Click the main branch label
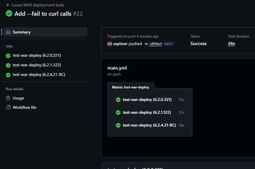Viewport: 255px width, 169px height. (169, 44)
